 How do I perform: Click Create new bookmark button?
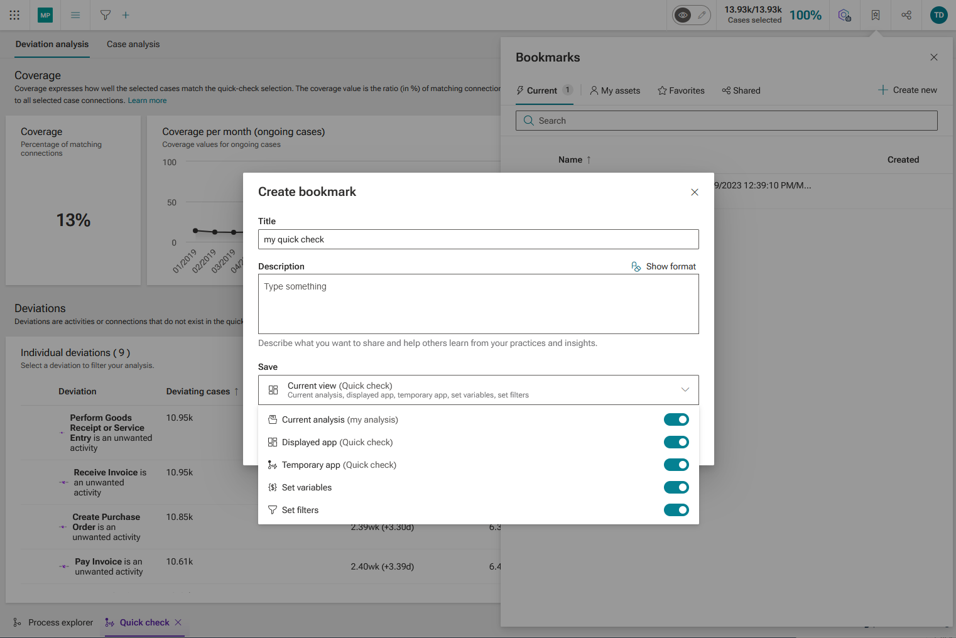tap(907, 90)
